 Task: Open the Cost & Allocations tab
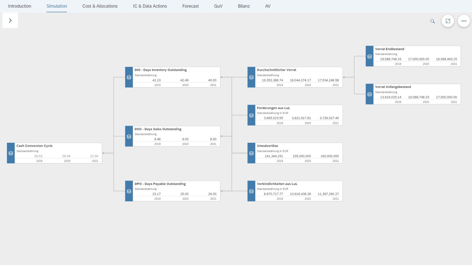(x=100, y=6)
